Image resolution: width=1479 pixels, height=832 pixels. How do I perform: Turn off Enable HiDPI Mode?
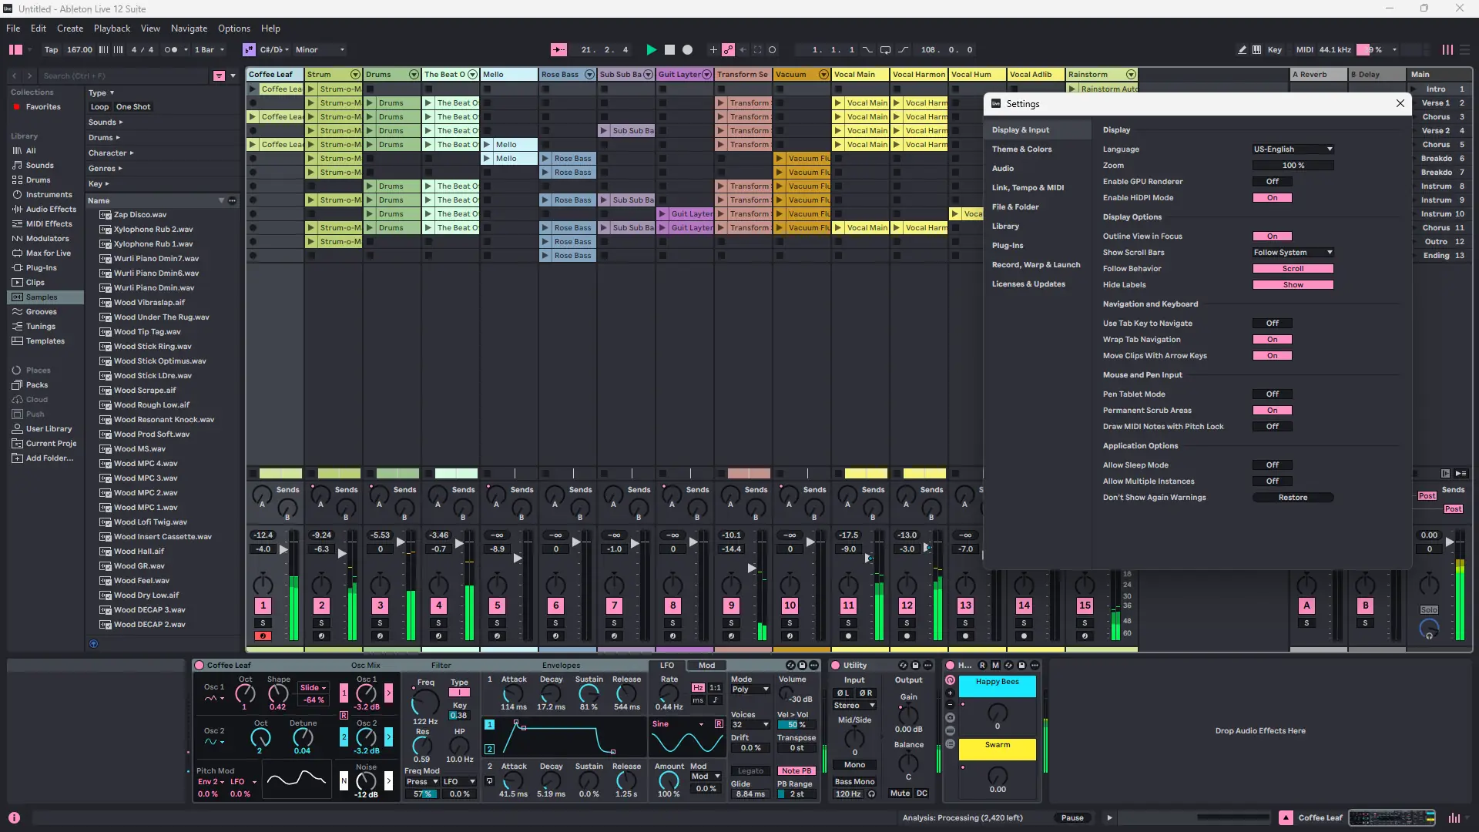pyautogui.click(x=1272, y=198)
